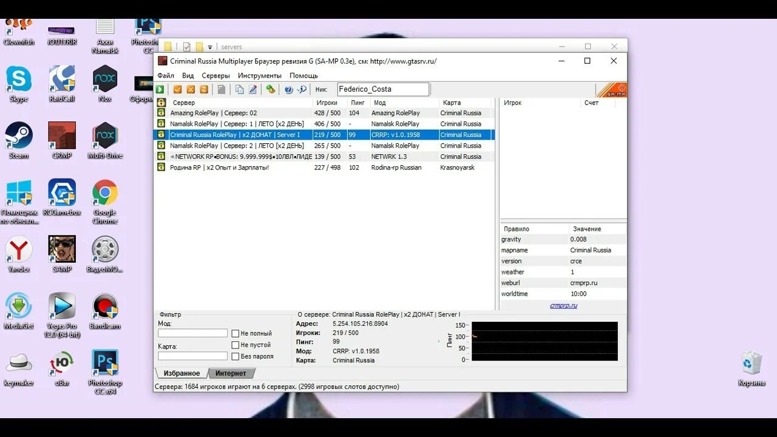Click the orange X delete-server icon
777x437 pixels.
[x=191, y=89]
